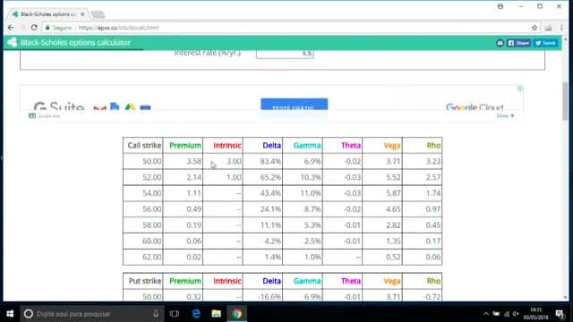Click the Black-Scholes calculator logo icon
Image resolution: width=573 pixels, height=322 pixels.
pos(12,42)
